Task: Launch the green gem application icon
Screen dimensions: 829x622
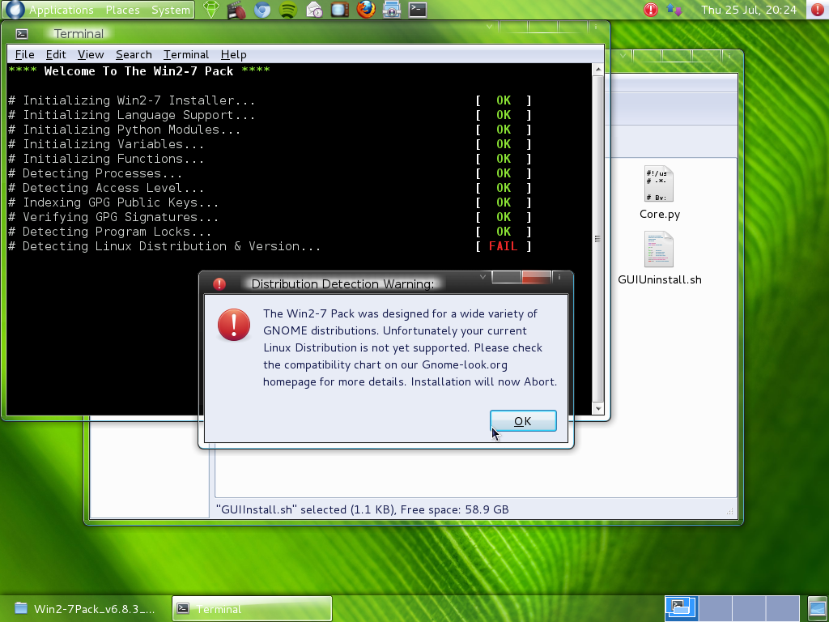Action: coord(211,10)
